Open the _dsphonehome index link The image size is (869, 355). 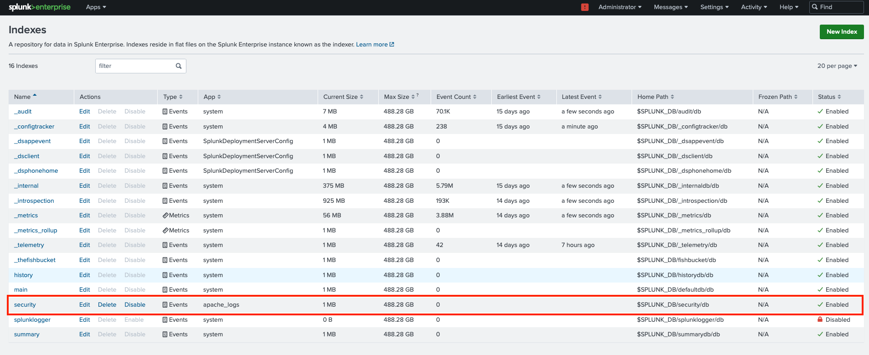36,171
